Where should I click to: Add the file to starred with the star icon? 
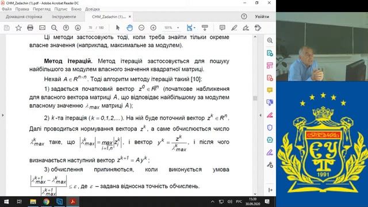click(x=18, y=28)
